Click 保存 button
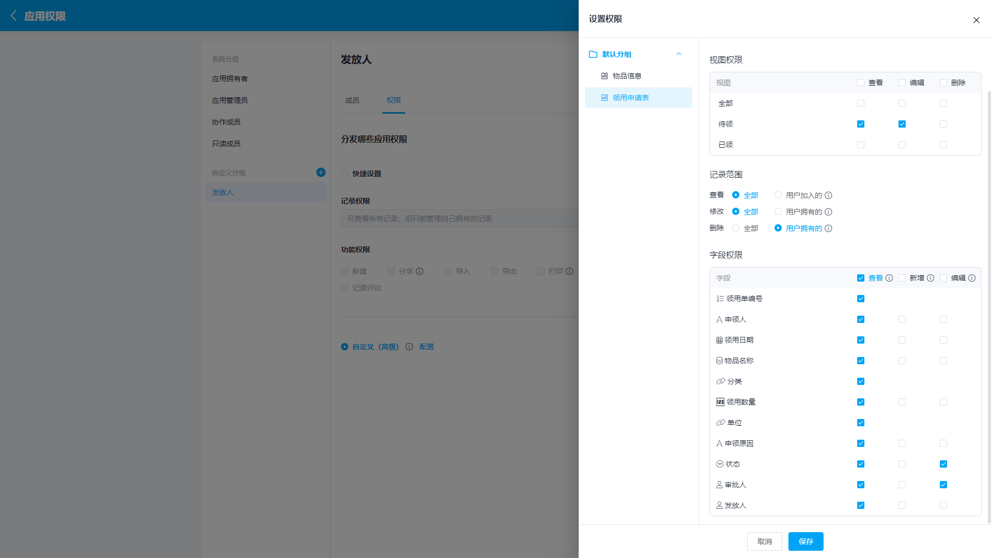This screenshot has height=558, width=992. pos(805,541)
